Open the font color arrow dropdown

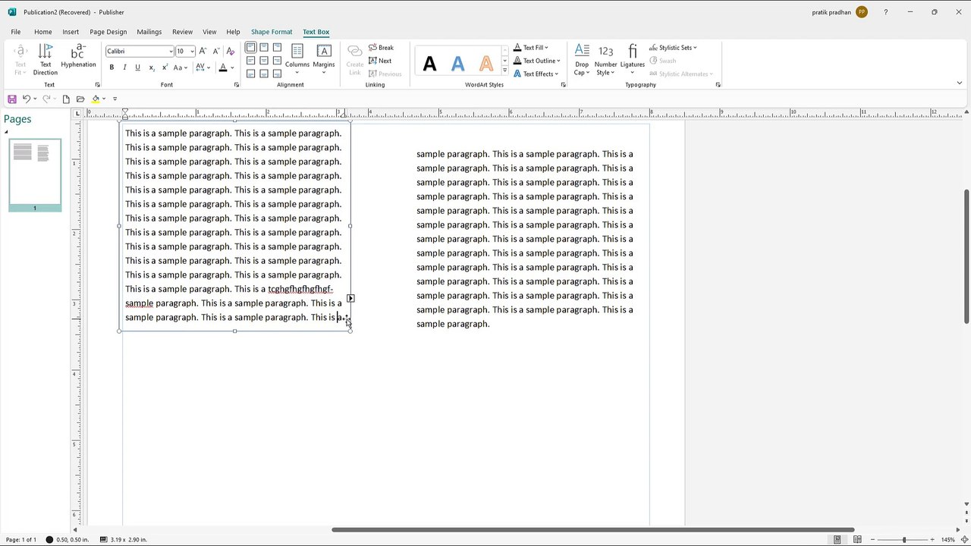point(232,67)
